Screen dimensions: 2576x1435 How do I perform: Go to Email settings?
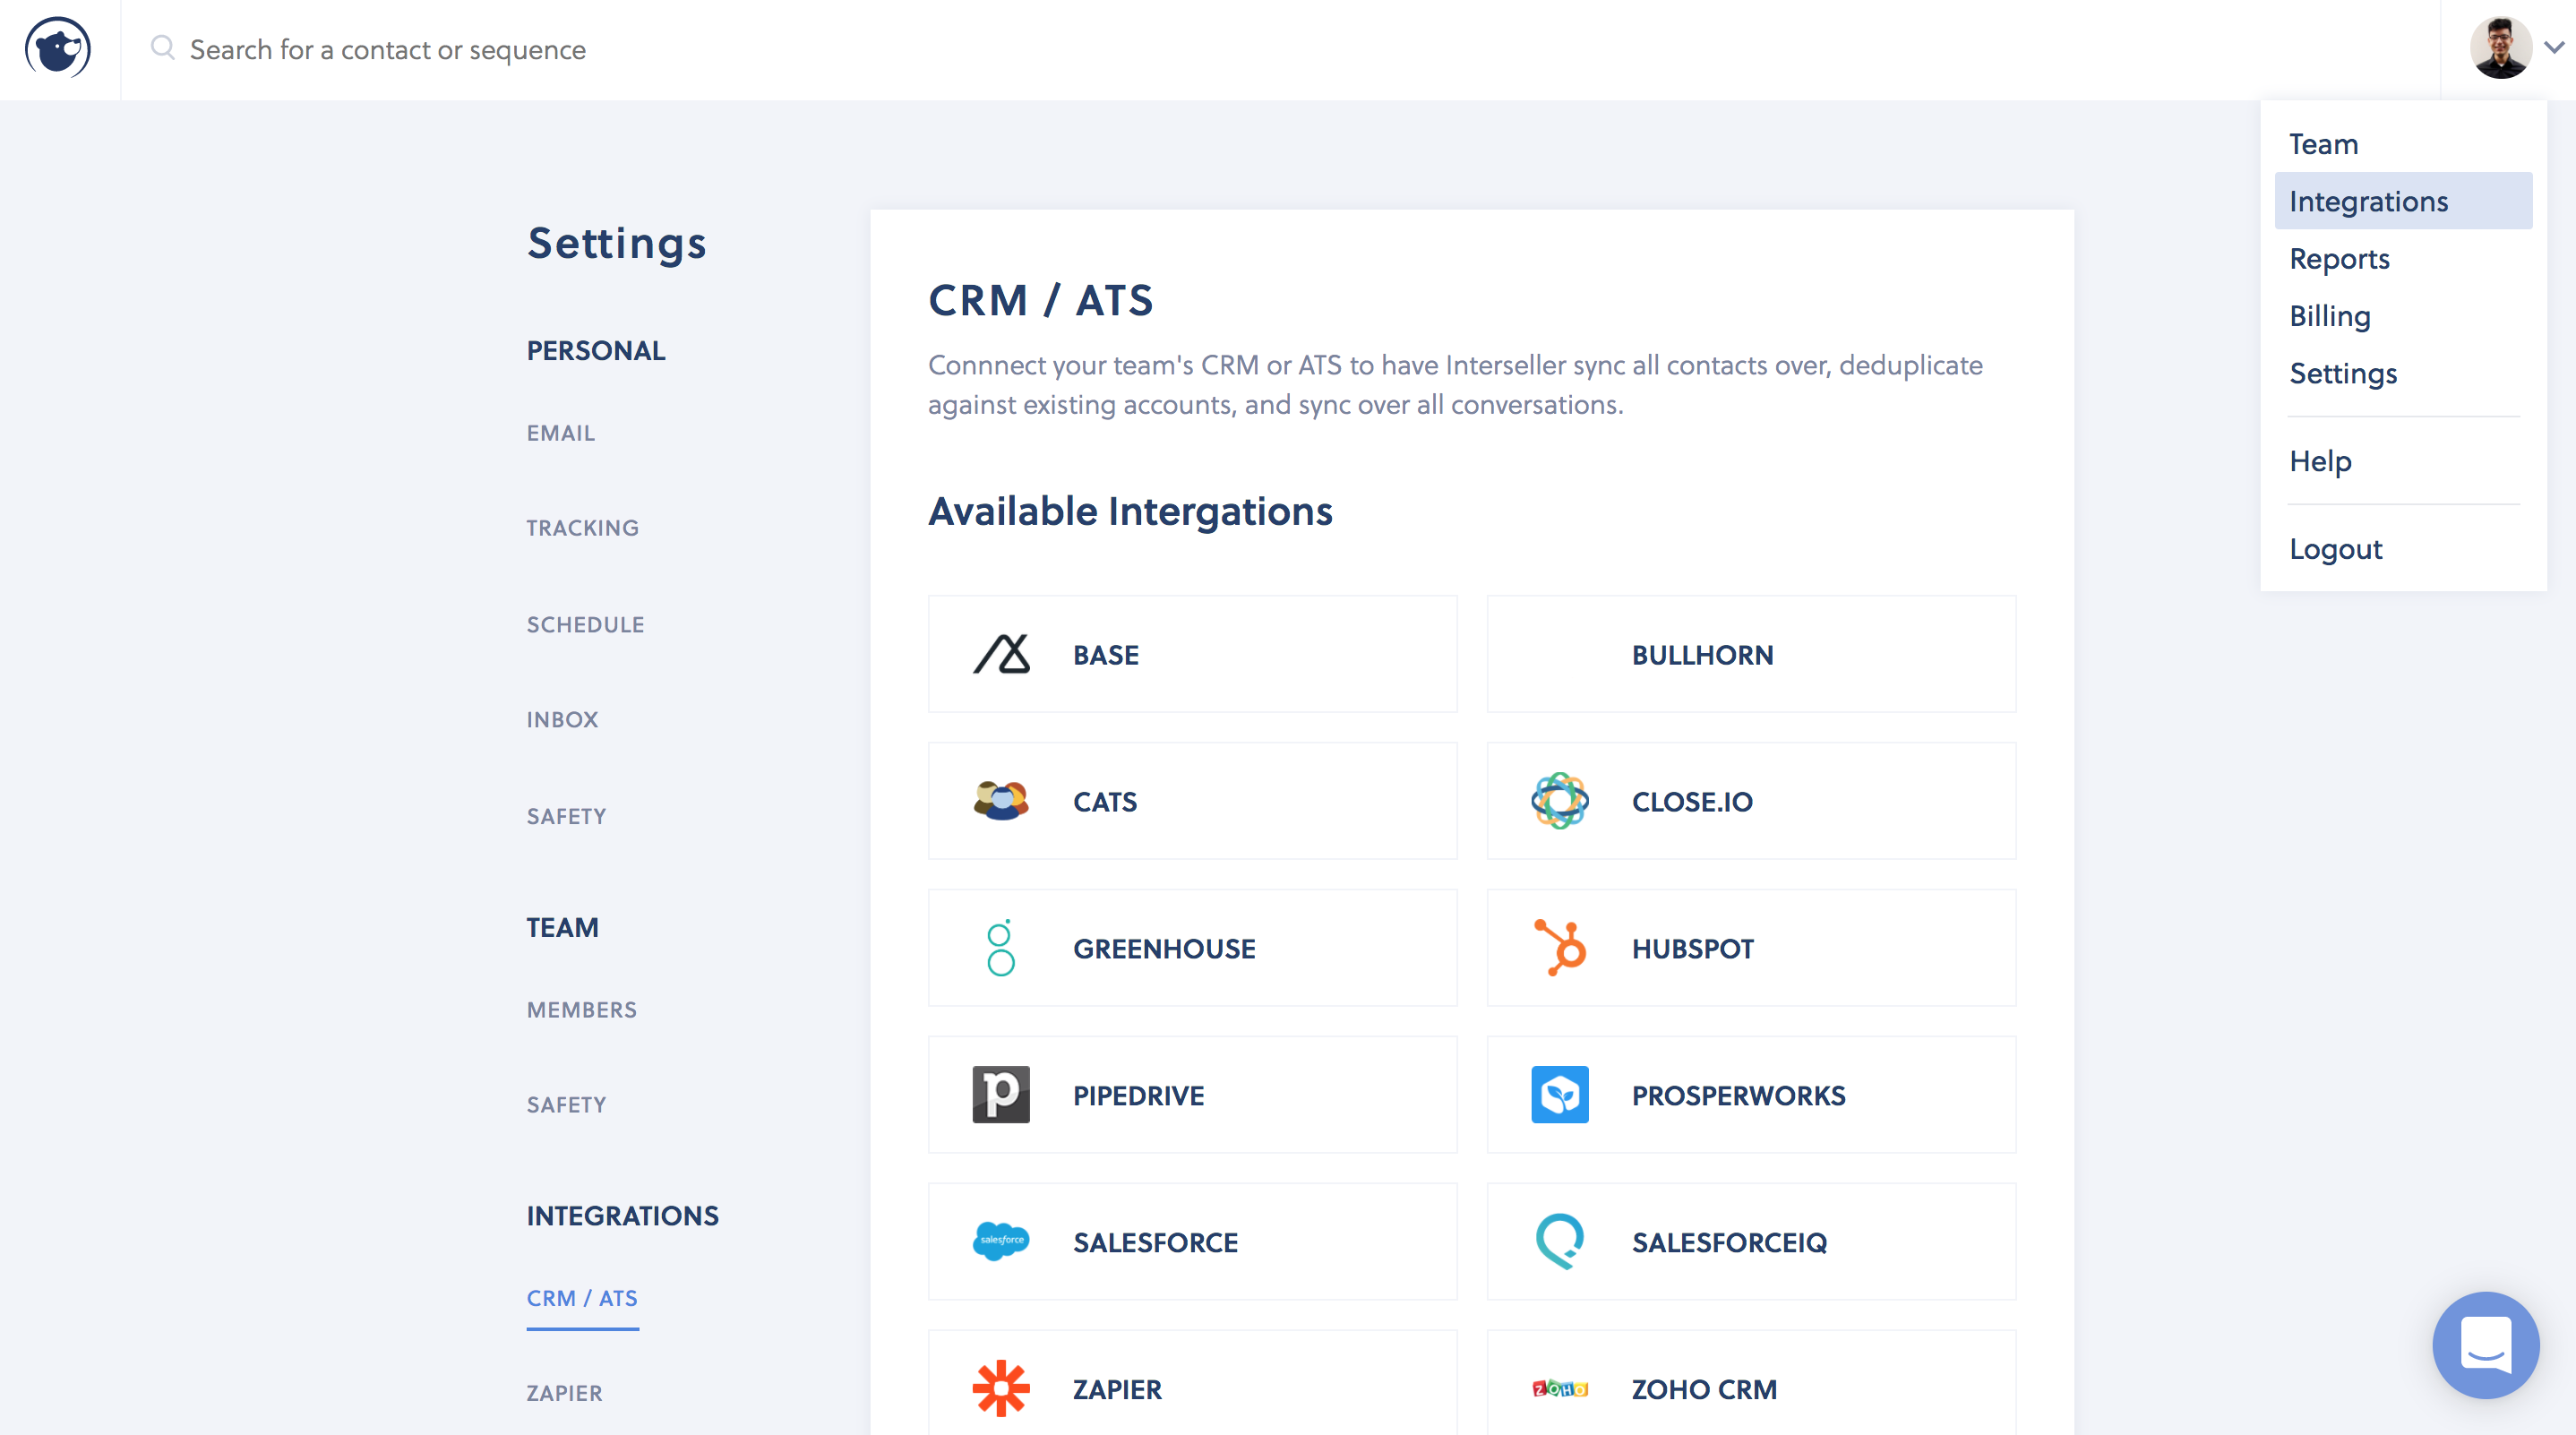click(561, 432)
